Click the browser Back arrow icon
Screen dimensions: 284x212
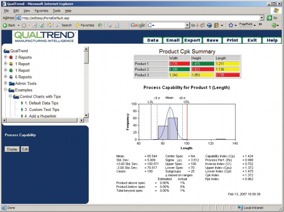click(x=5, y=25)
